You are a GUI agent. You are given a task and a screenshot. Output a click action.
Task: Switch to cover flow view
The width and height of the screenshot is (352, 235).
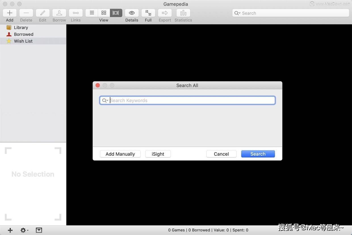click(x=116, y=13)
